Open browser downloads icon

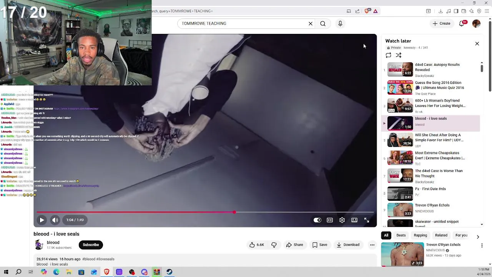[x=440, y=11]
